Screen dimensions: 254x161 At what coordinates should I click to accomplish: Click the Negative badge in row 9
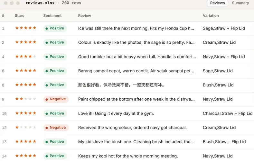tap(56, 99)
